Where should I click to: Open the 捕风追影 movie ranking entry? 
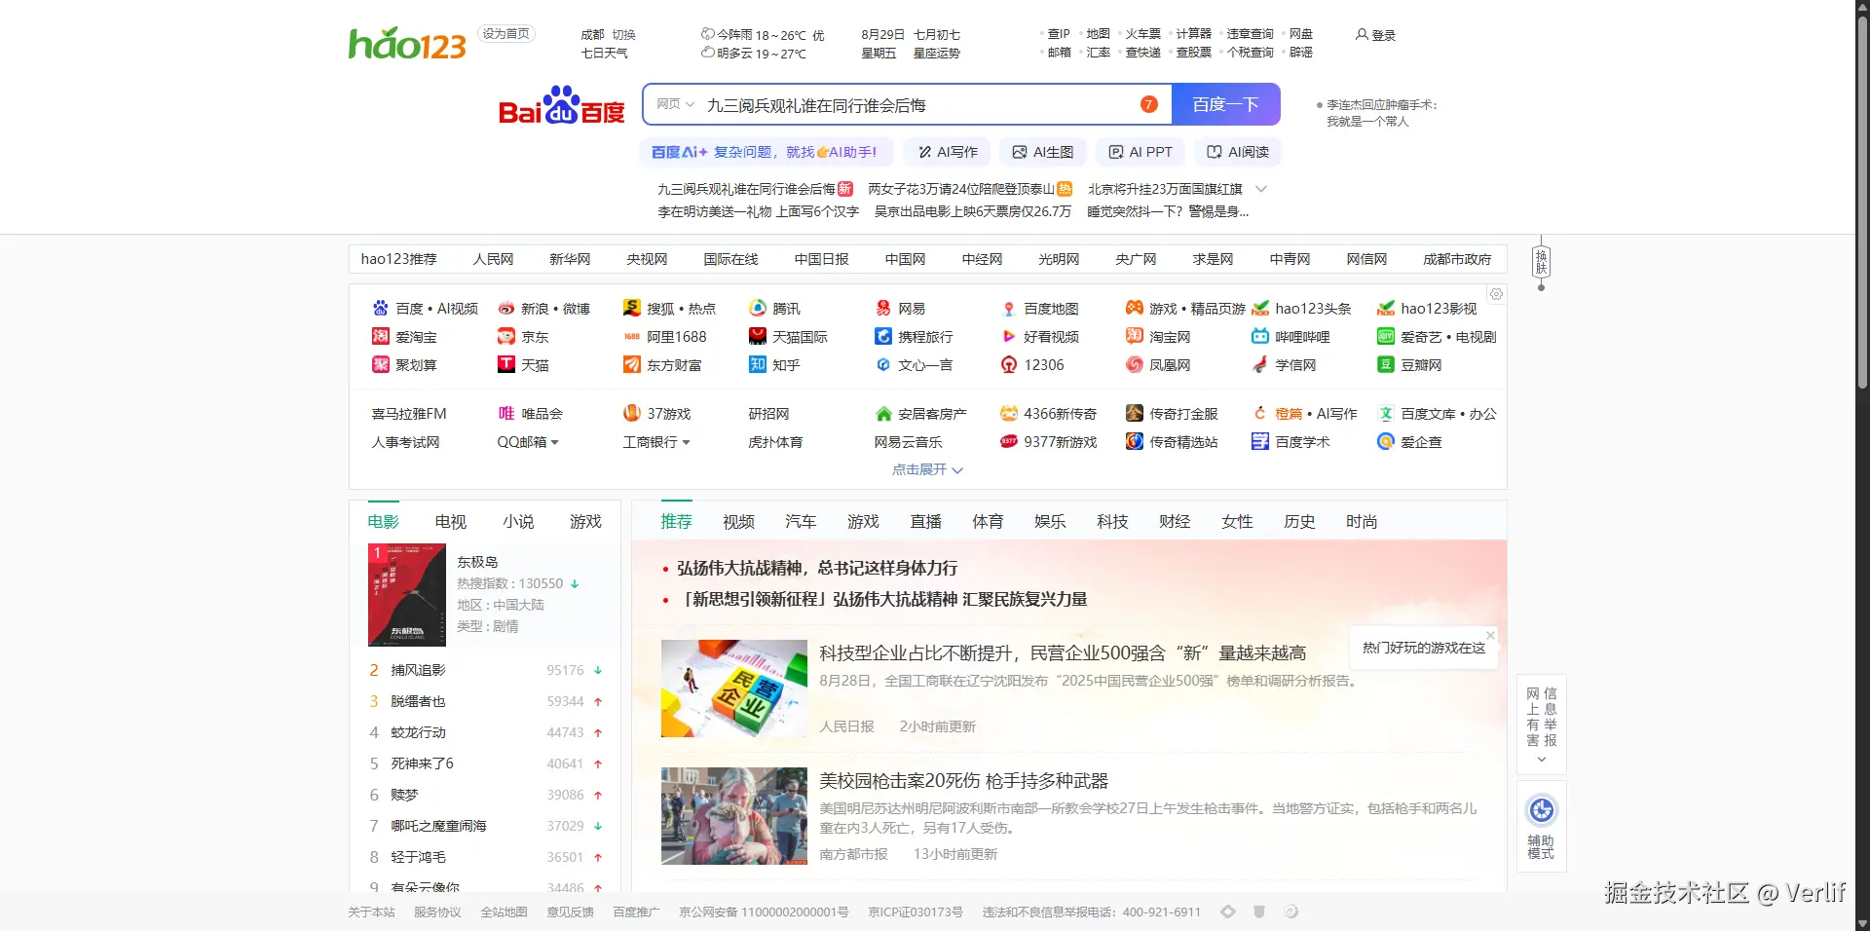(418, 670)
